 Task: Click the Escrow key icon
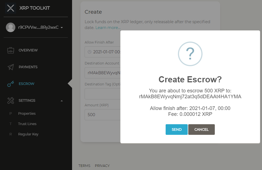click(11, 84)
